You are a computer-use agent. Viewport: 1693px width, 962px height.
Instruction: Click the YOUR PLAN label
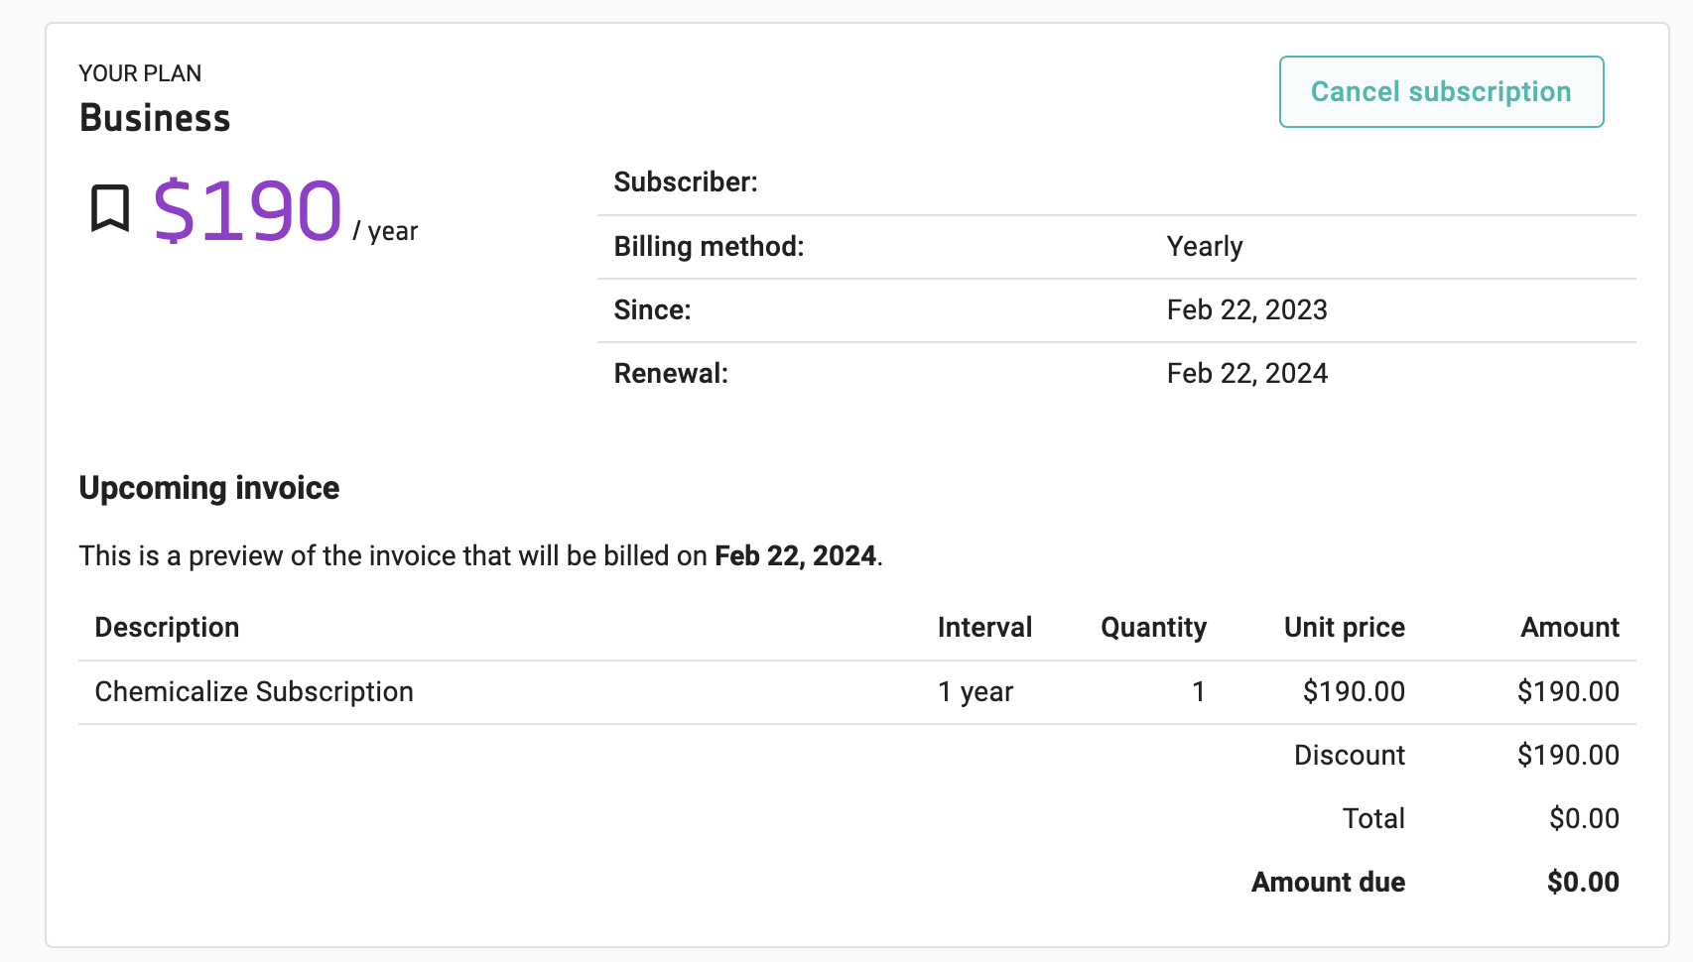[140, 72]
